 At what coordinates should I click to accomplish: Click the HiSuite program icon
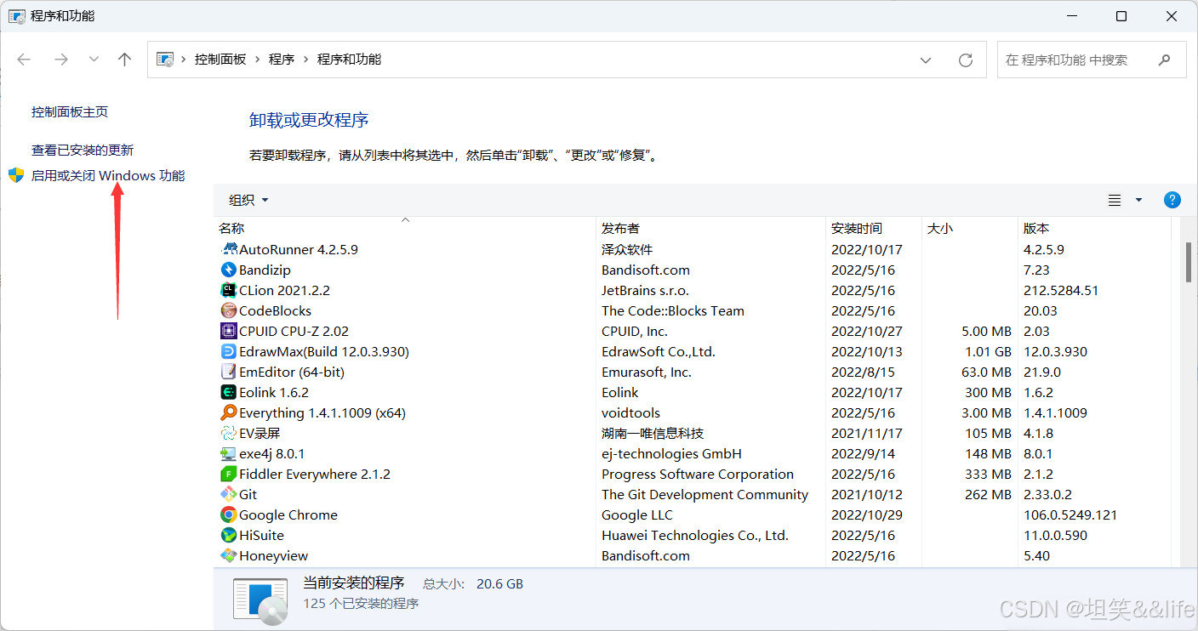[x=228, y=535]
